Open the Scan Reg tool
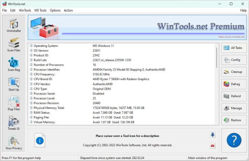 coord(14,64)
